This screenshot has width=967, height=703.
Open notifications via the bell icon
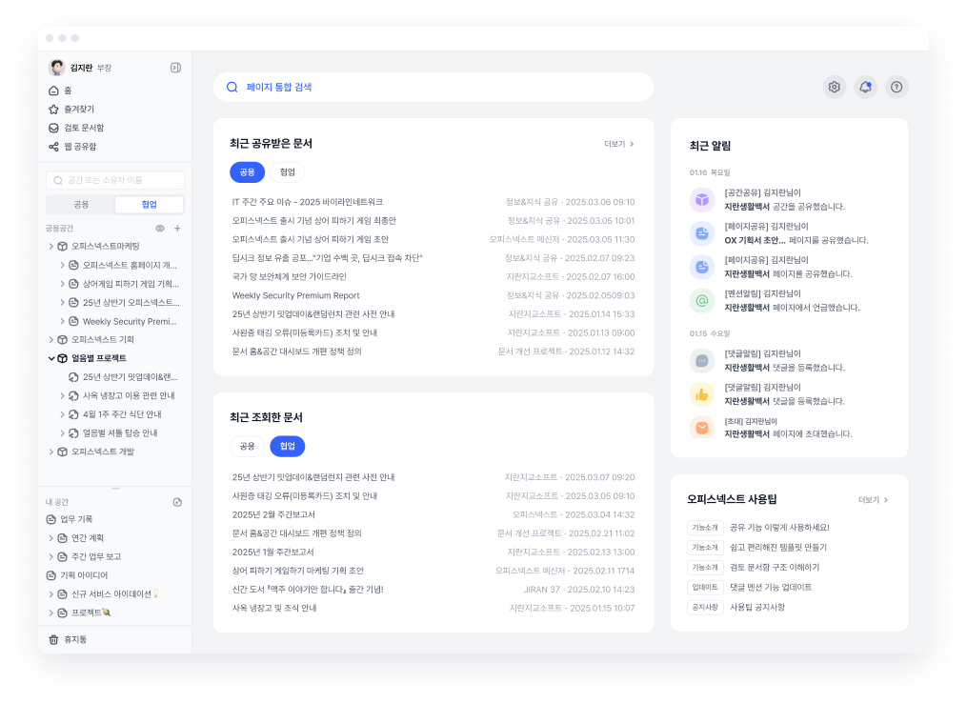pos(865,87)
